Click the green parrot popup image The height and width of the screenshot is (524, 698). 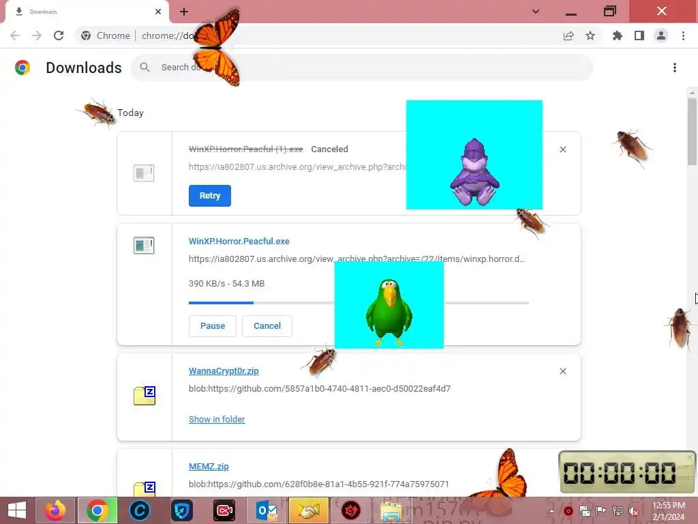click(x=389, y=305)
